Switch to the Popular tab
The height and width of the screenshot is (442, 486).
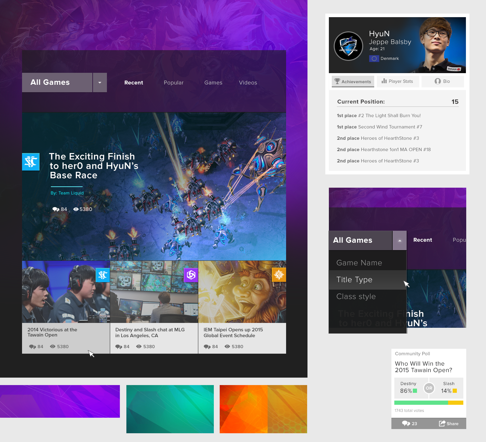(174, 83)
